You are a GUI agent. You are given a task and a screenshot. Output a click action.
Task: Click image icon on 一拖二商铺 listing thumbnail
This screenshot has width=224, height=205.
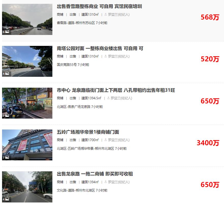7,199
